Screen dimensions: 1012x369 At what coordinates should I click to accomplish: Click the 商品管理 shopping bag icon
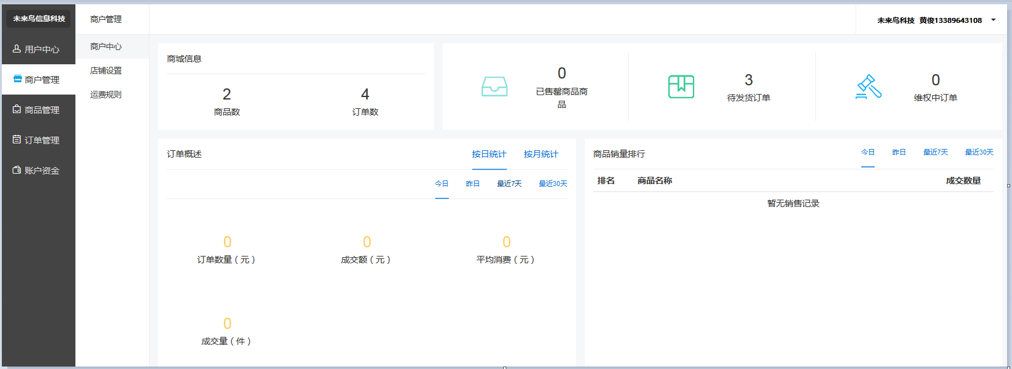(17, 109)
